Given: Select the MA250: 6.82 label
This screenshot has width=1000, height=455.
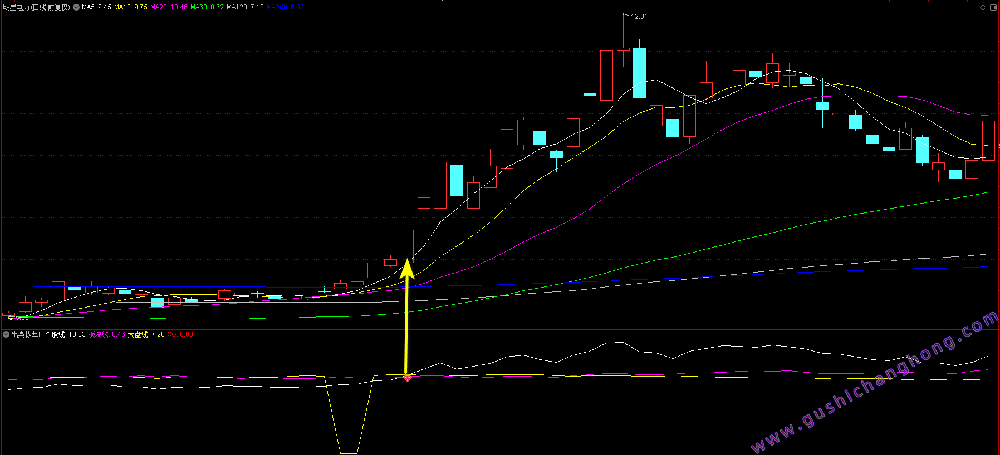Looking at the screenshot, I should click(285, 7).
